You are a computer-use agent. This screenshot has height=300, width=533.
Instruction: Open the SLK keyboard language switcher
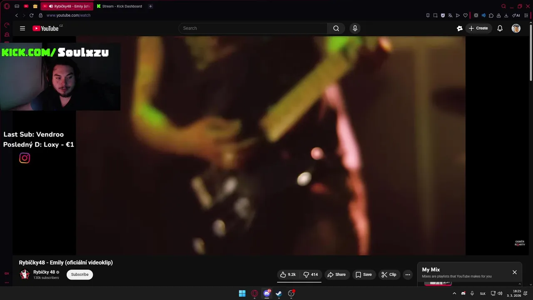[x=483, y=293]
